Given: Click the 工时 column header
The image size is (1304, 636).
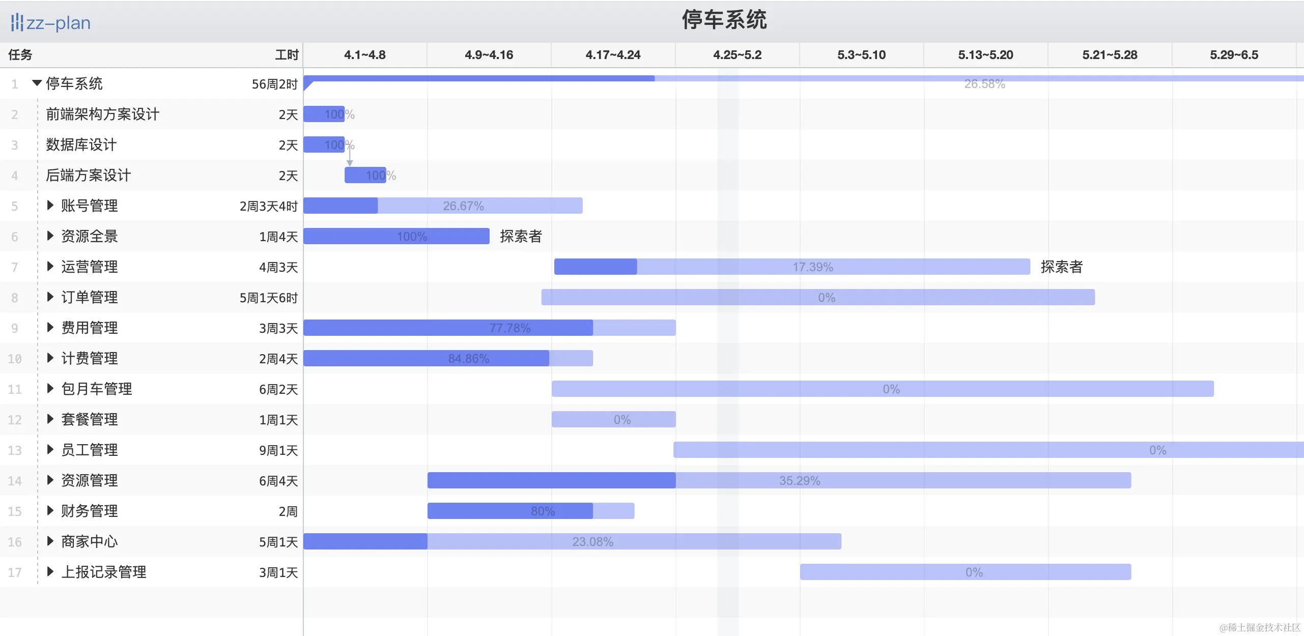Looking at the screenshot, I should click(x=287, y=55).
